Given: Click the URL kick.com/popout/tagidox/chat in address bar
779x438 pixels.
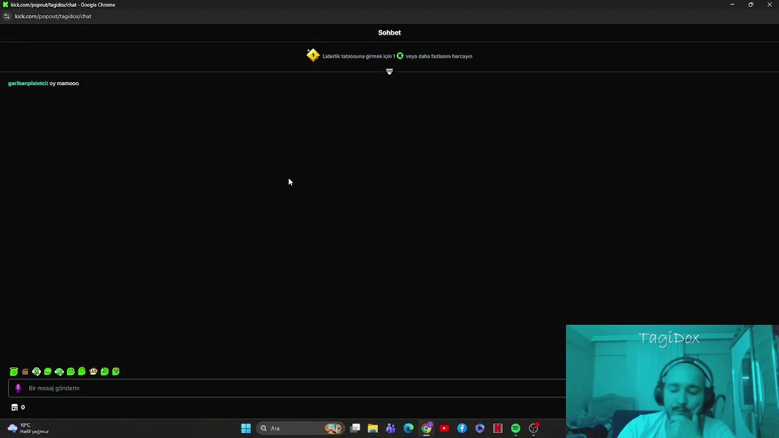Looking at the screenshot, I should click(x=53, y=16).
